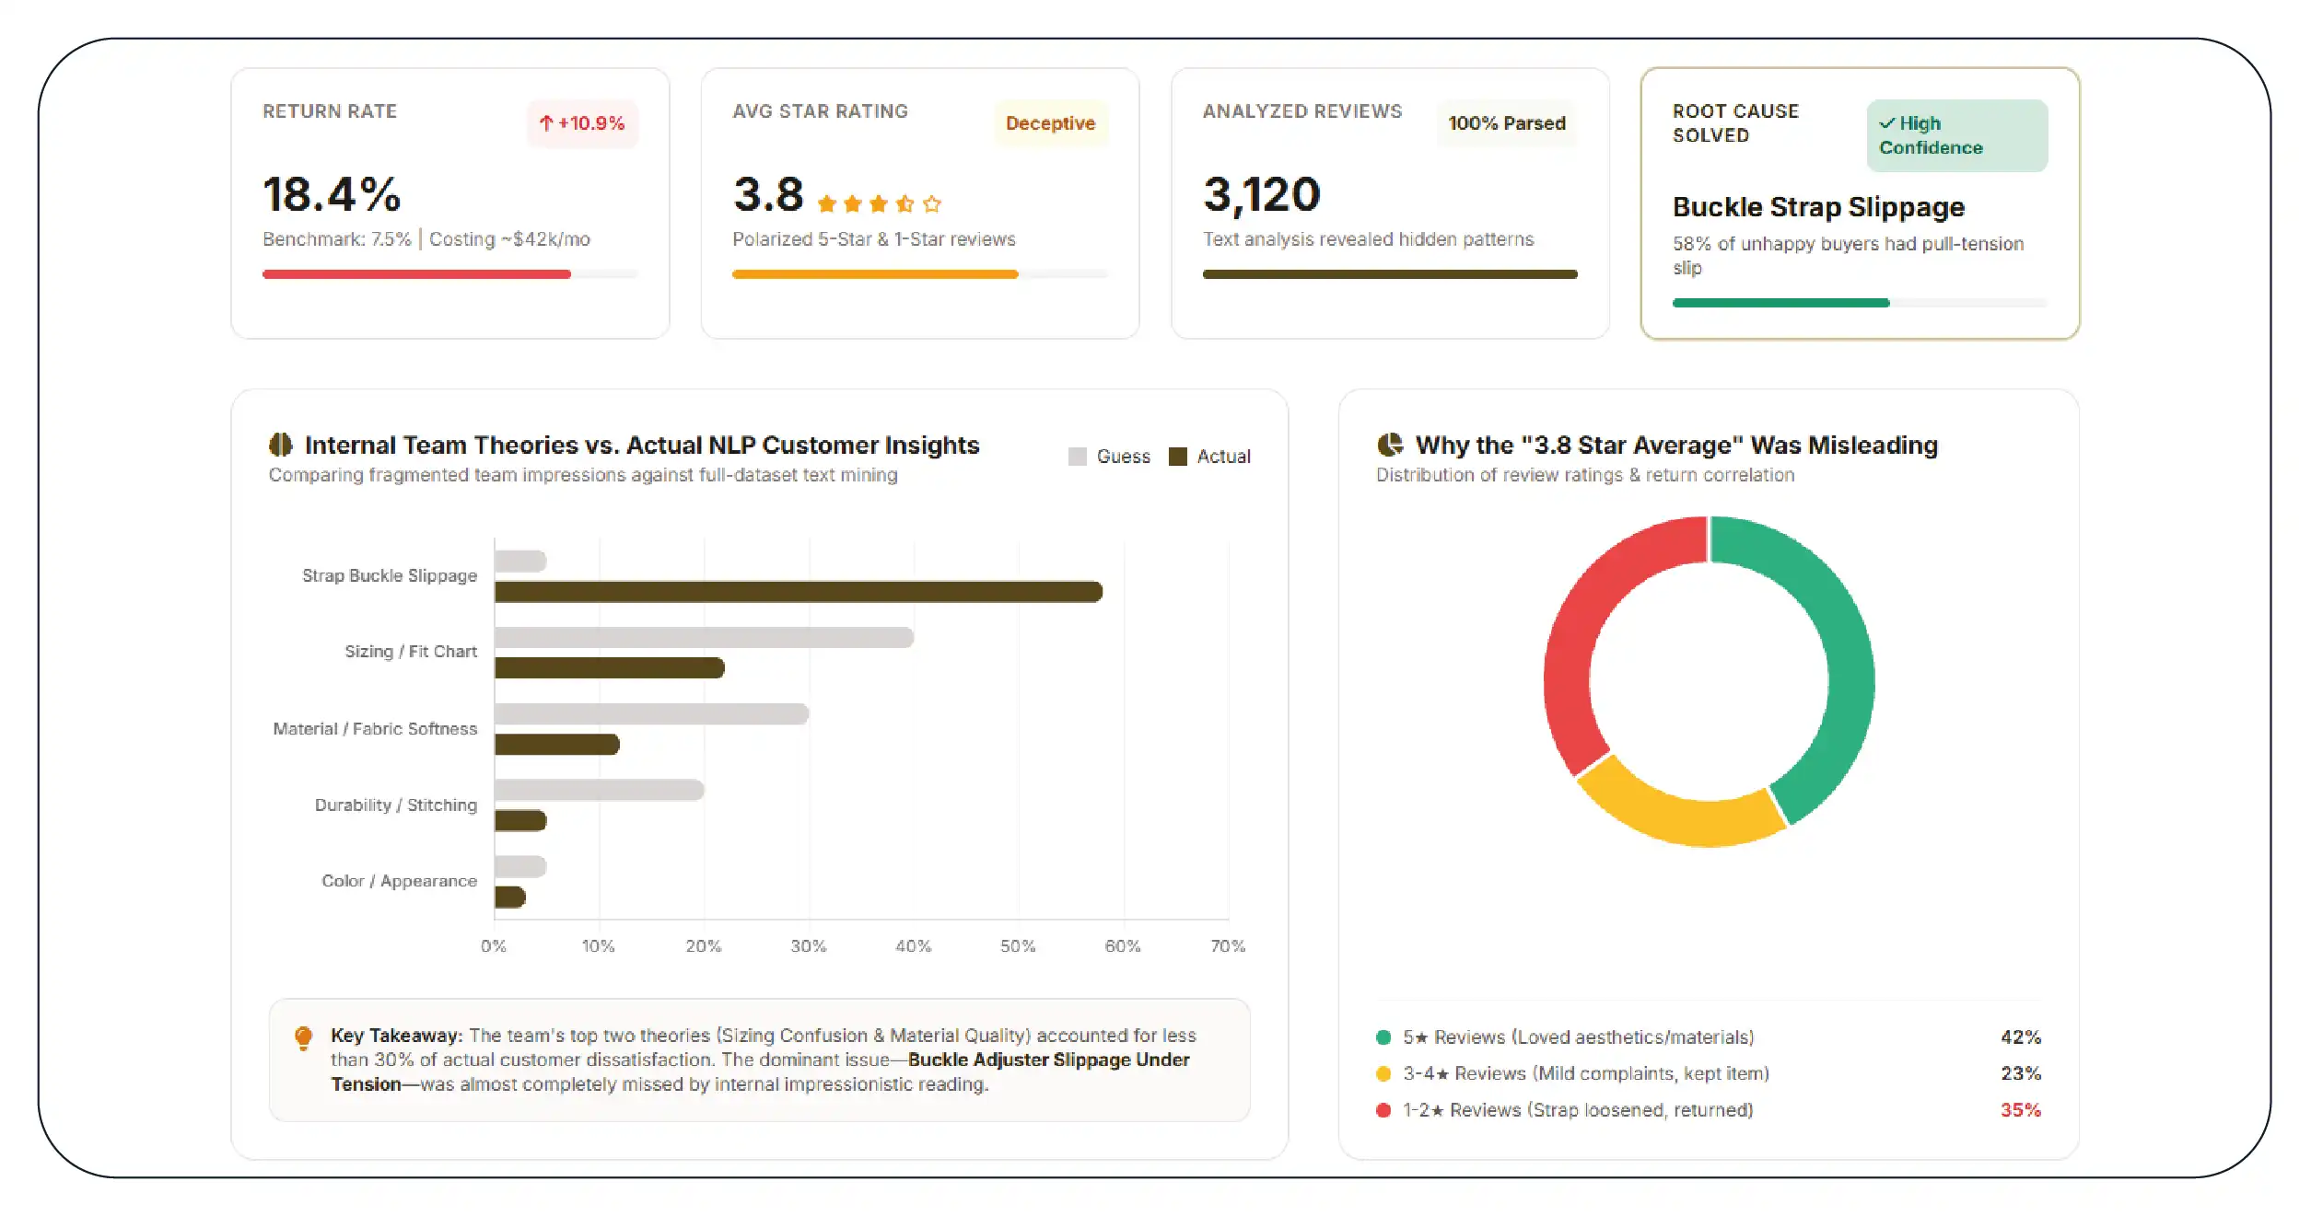Screen dimensions: 2311x1216
Task: Click the lightbulb icon in Key Takeaway
Action: tap(303, 1038)
